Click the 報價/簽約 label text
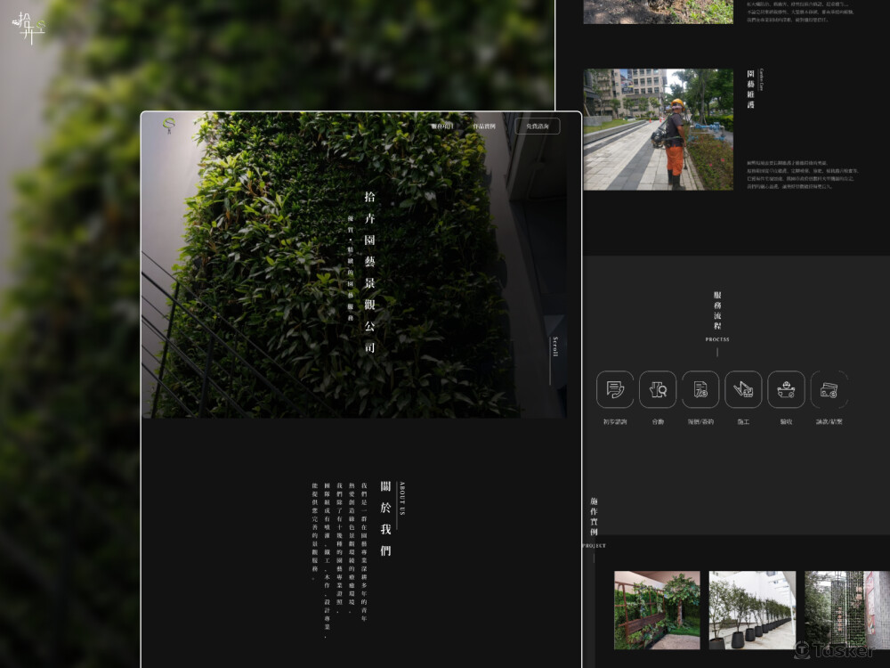Image resolution: width=890 pixels, height=668 pixels. click(700, 421)
